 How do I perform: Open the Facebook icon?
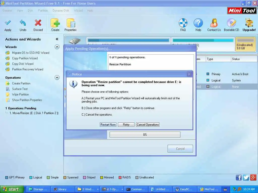tap(239, 178)
